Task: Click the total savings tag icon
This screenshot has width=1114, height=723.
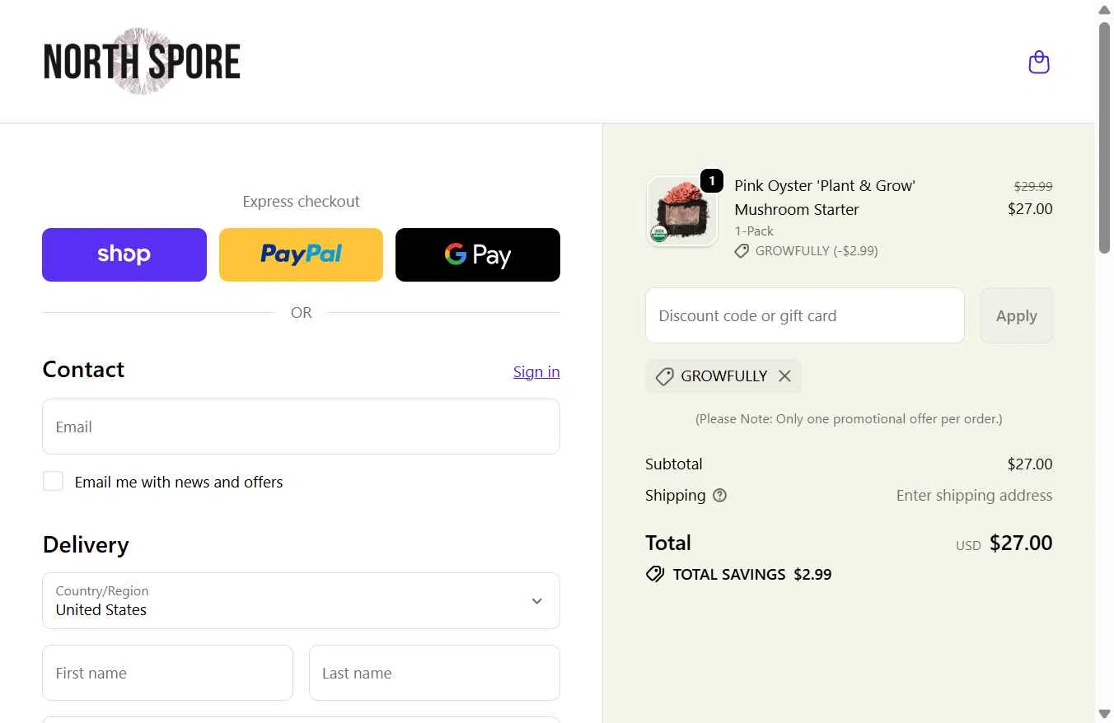Action: [655, 574]
